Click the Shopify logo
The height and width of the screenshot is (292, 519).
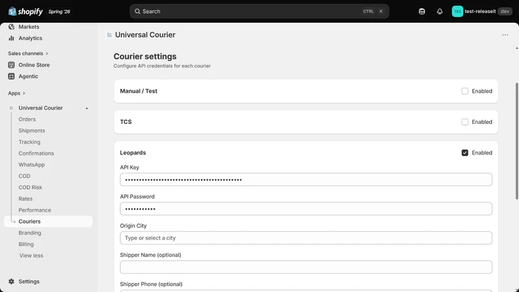[x=25, y=12]
